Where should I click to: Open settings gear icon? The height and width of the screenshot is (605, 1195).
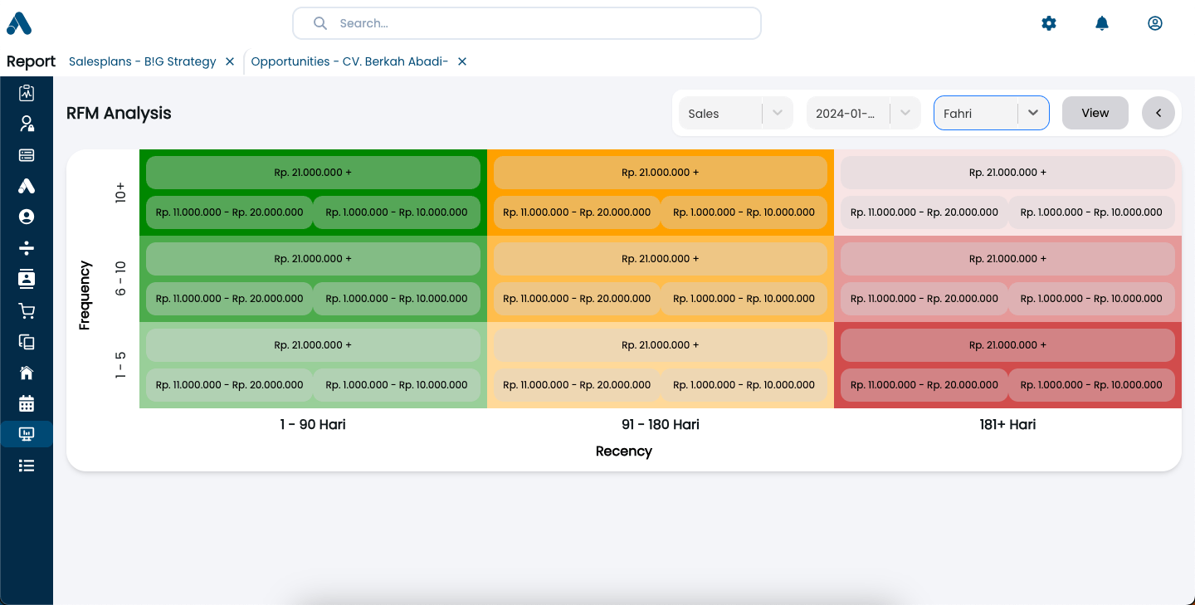tap(1049, 23)
